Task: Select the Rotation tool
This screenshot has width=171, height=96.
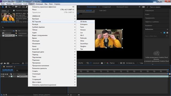Action: [x=13, y=7]
